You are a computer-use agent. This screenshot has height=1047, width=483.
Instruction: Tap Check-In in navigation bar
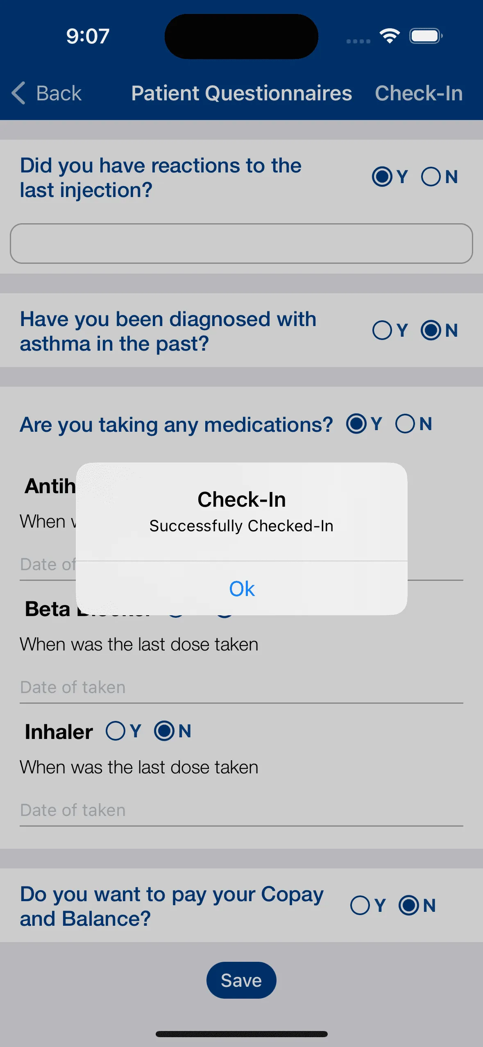(419, 93)
